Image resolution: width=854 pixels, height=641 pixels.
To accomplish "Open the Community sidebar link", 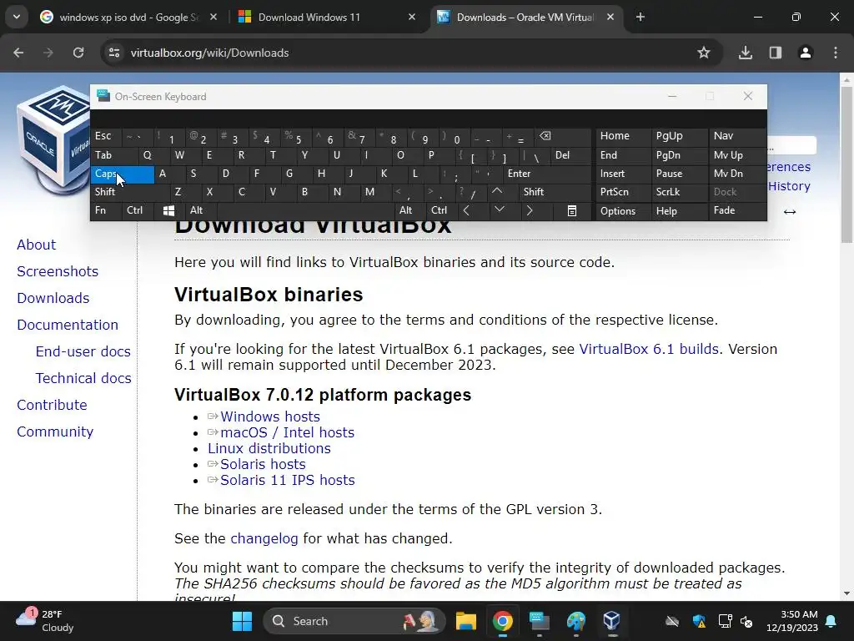I will tap(55, 432).
